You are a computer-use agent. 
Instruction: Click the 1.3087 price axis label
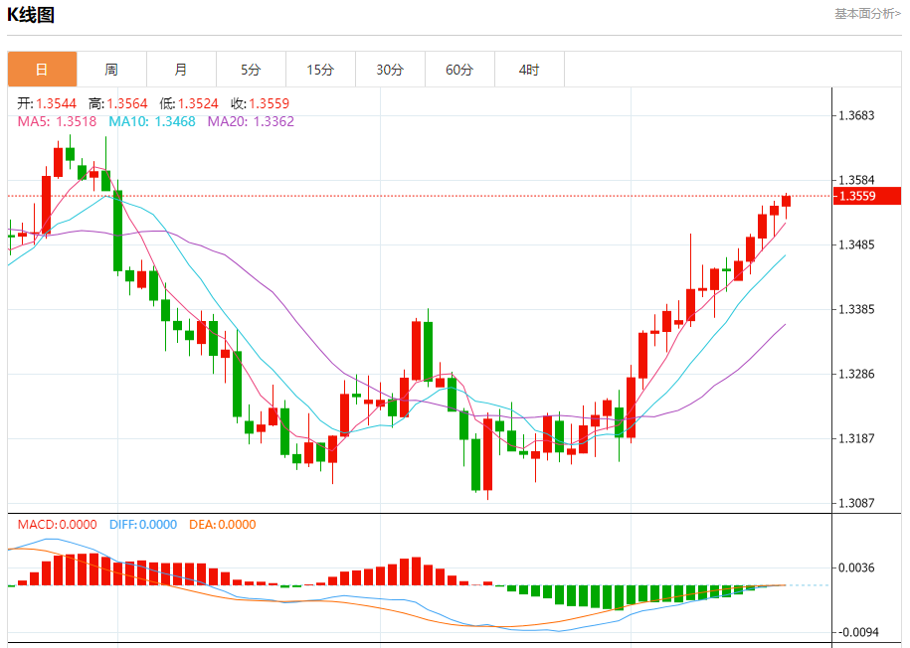856,503
